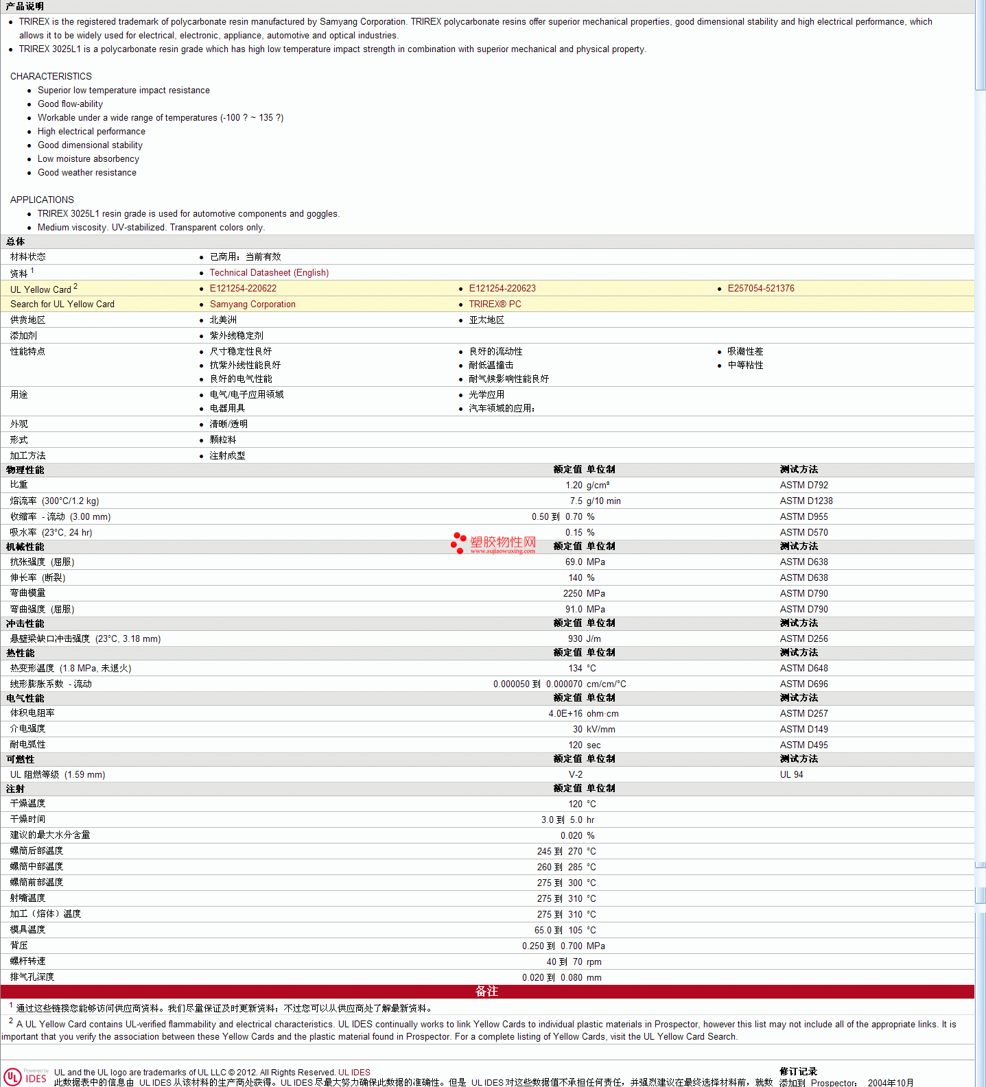
Task: Select 'Superior low temperature impact resistance' bullet
Action: pyautogui.click(x=124, y=91)
